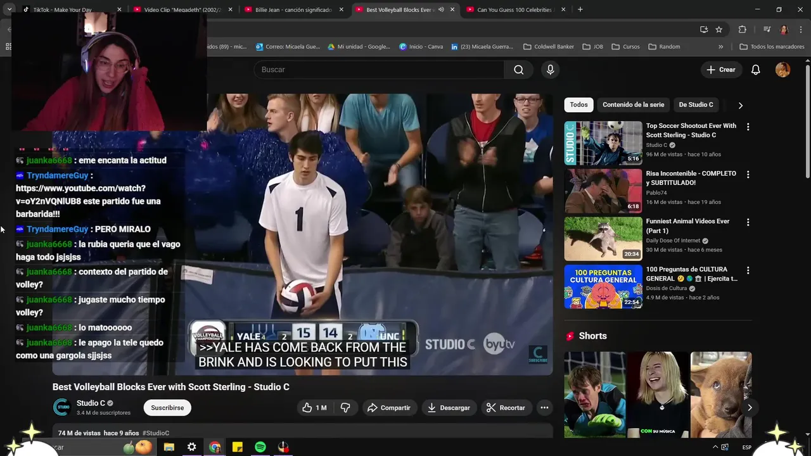This screenshot has height=456, width=811.
Task: Open Studio C channel name link
Action: coord(91,403)
